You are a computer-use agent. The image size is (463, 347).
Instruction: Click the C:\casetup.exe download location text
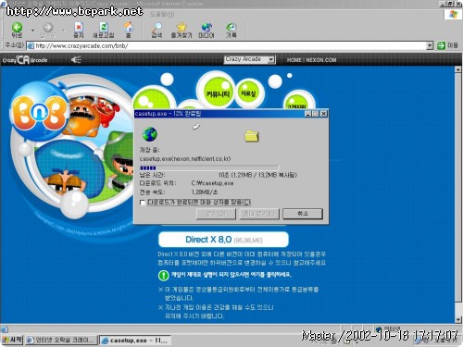click(212, 183)
